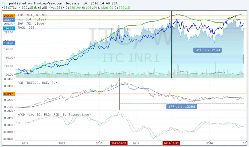
Task: Click the "ITC INR1, W, NSE" legend entry
Action: 32,15
